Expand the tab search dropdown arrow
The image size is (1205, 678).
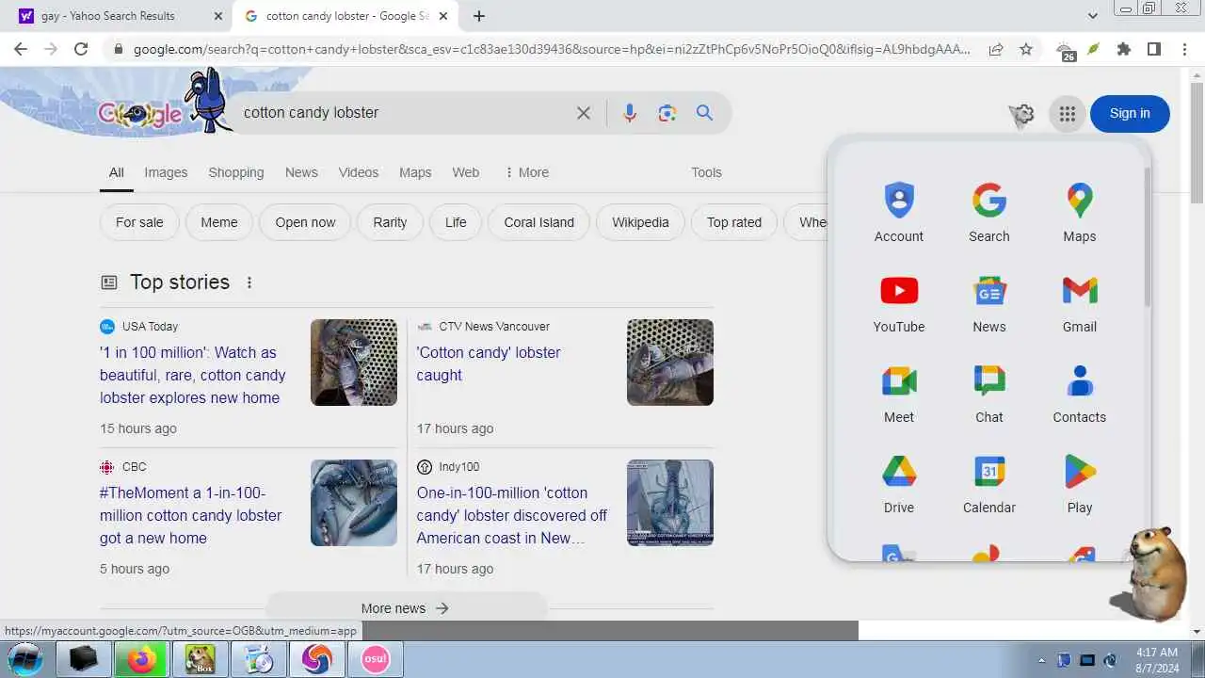pos(1092,16)
